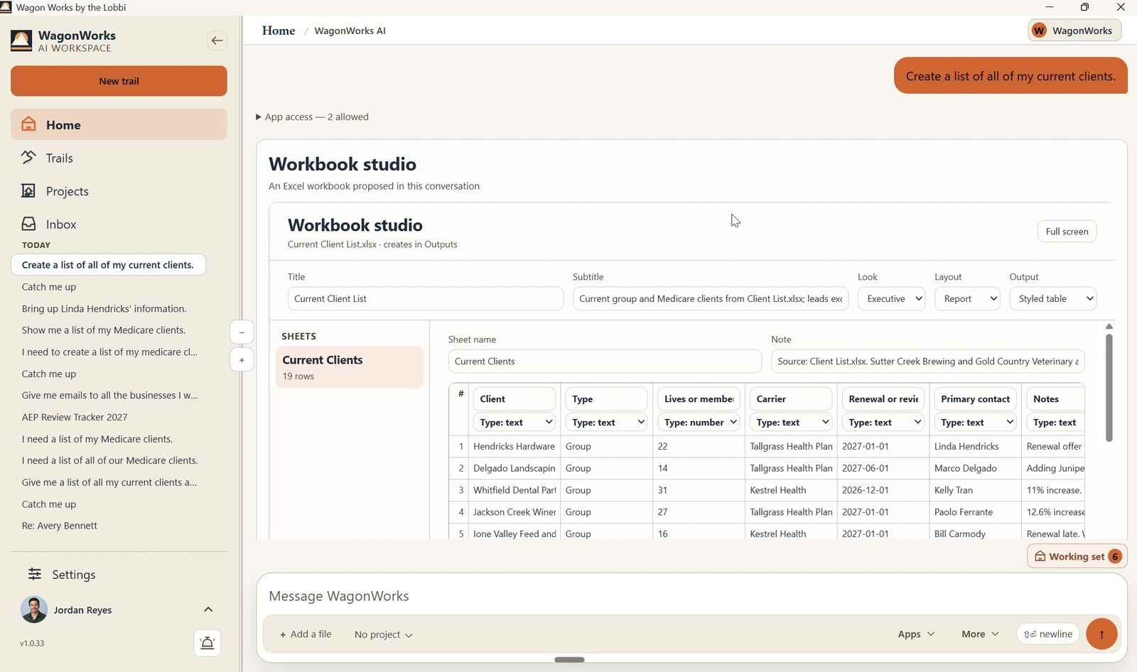Click the 'Hendricks Hardware' cell

tap(514, 446)
